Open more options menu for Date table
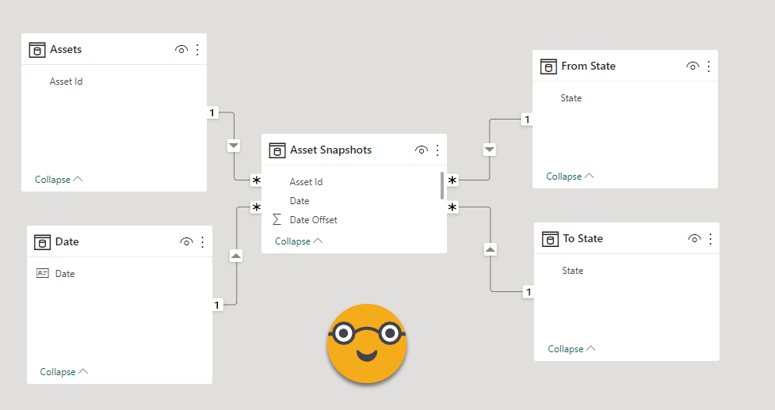Screen dimensions: 775x410 pyautogui.click(x=202, y=242)
